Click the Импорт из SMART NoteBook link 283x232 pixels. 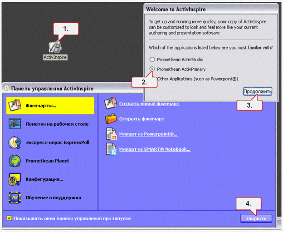(155, 149)
